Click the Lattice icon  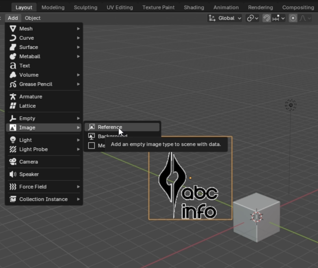pos(13,106)
